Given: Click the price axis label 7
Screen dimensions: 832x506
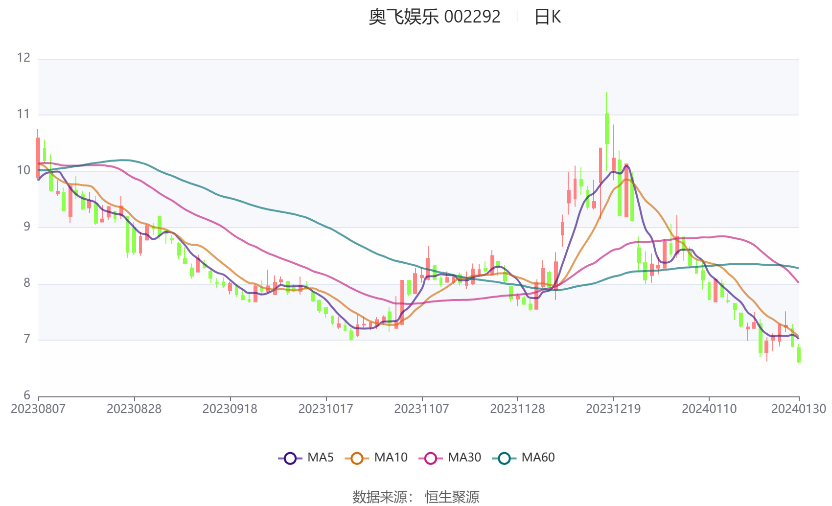Looking at the screenshot, I should [27, 339].
